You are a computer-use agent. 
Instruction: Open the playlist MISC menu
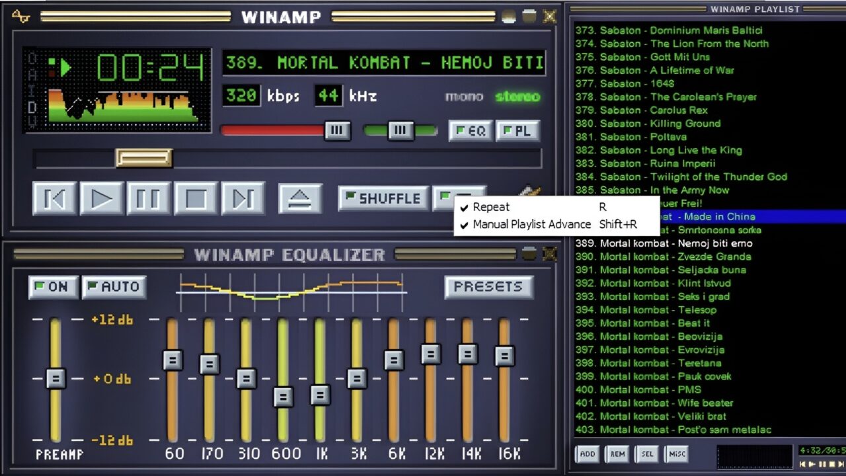677,454
